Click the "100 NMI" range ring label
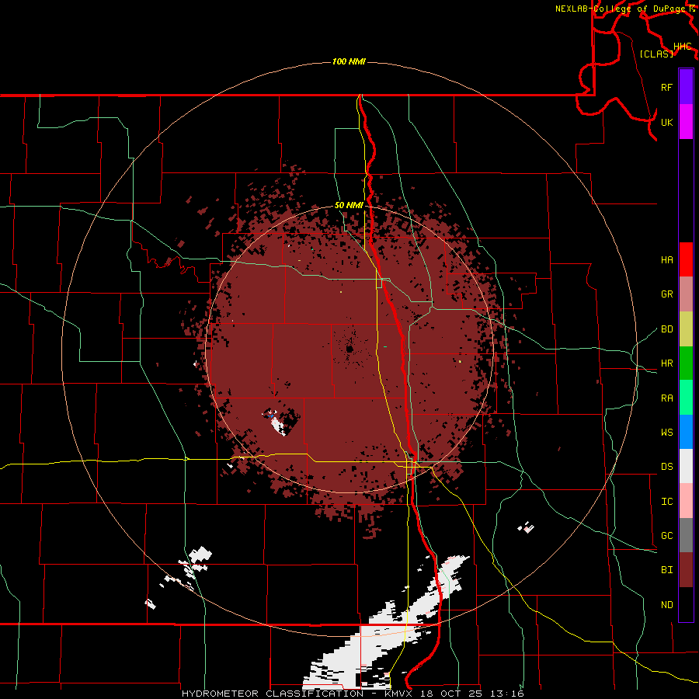 pos(349,61)
